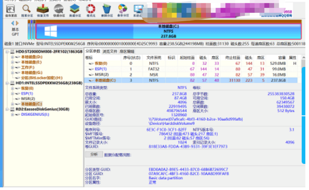Go to previous disk with left arrow
Screen dimensions: 309x190
point(13,23)
